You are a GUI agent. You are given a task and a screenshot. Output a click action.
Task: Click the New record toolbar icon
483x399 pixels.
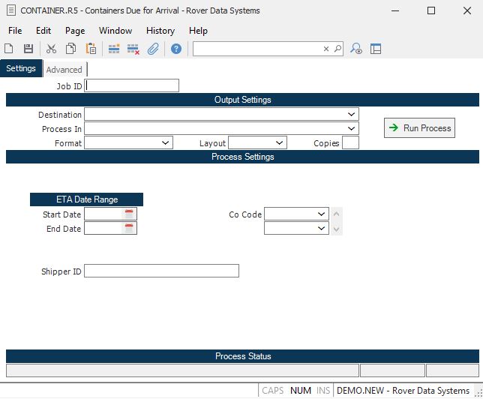[9, 49]
